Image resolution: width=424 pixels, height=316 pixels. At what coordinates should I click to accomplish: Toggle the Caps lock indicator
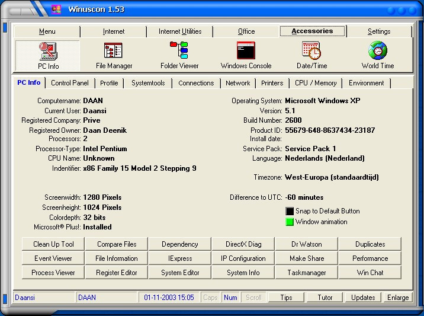(210, 297)
